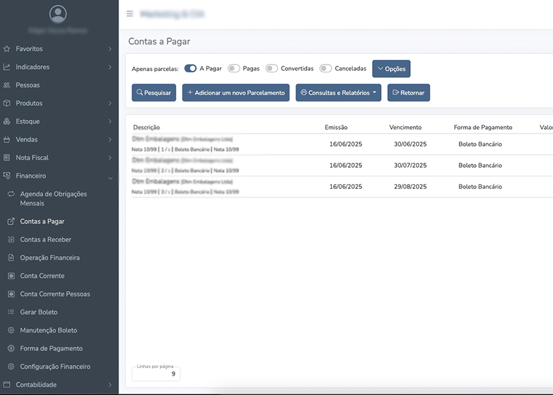Viewport: 553px width, 395px height.
Task: Open the Consultas e Relatórios dropdown
Action: click(338, 93)
